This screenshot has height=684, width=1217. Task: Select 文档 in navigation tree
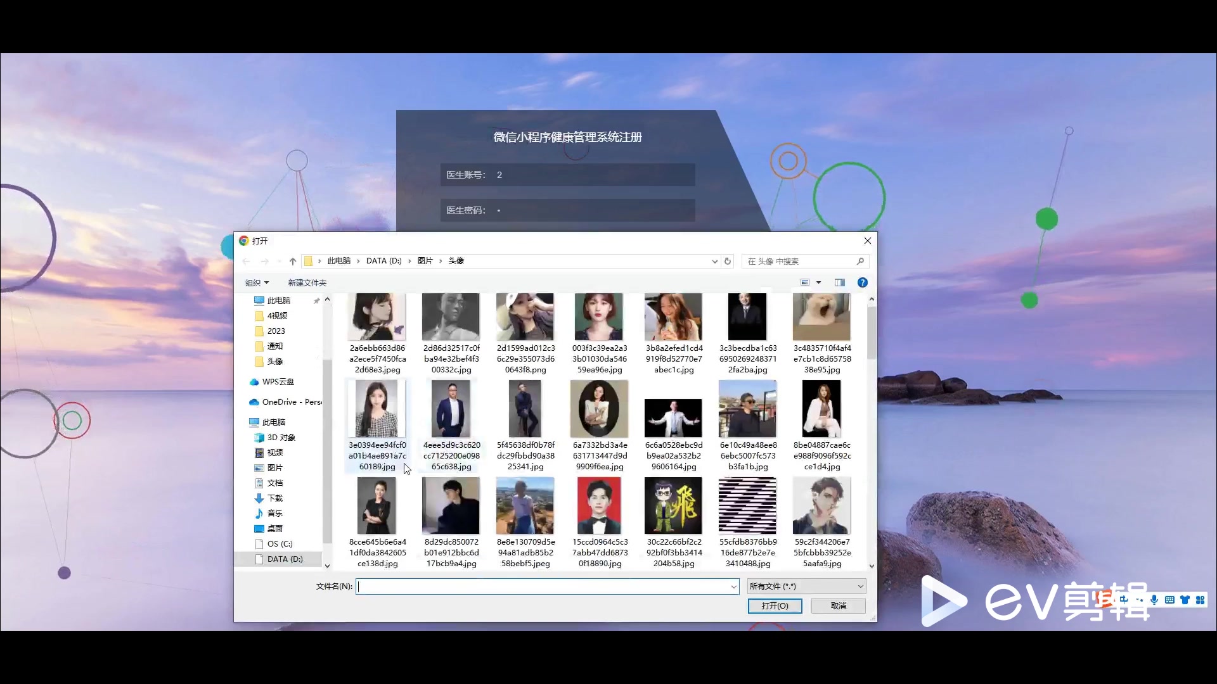tap(274, 483)
